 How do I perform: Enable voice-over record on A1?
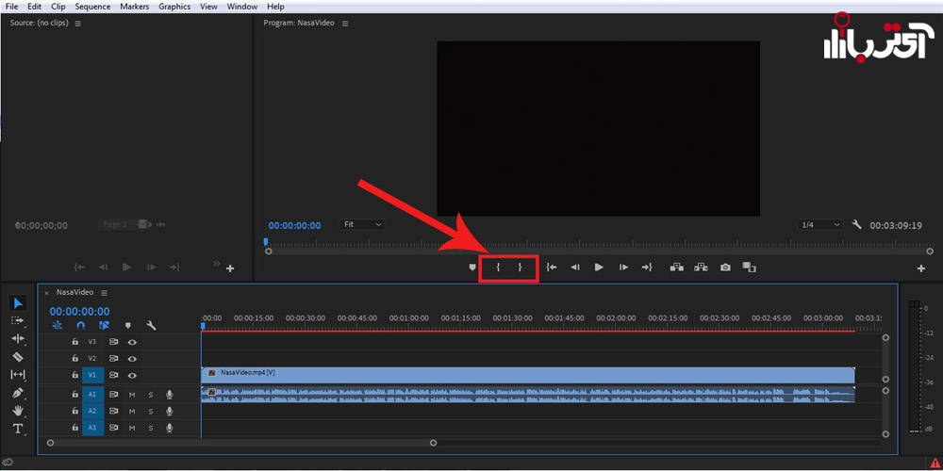[x=170, y=395]
